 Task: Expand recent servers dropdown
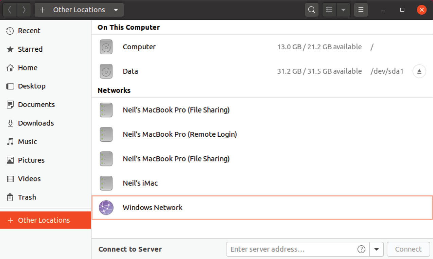376,249
